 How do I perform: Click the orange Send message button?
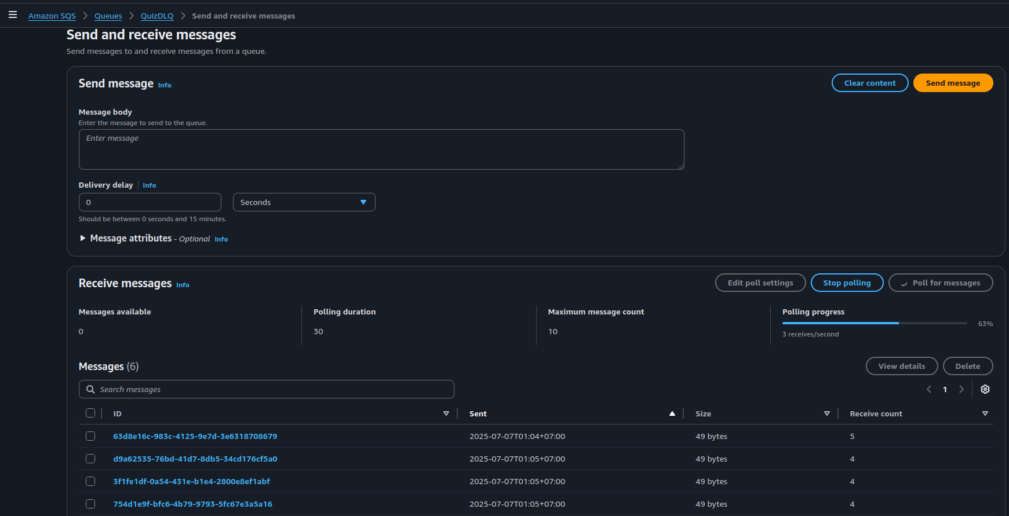tap(952, 83)
